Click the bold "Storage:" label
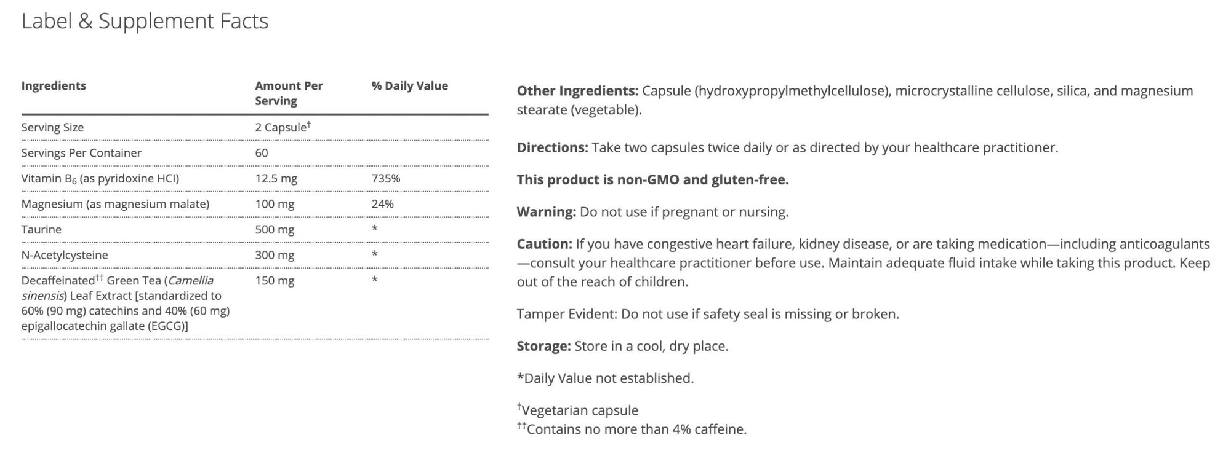This screenshot has height=451, width=1231. tap(543, 346)
